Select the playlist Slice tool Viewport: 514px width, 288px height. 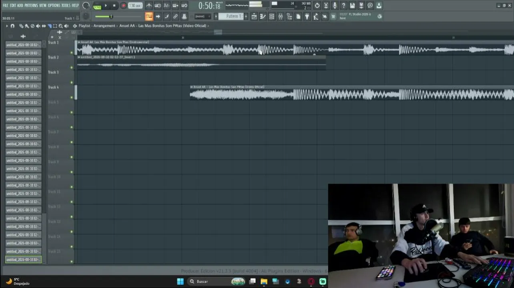(50, 26)
